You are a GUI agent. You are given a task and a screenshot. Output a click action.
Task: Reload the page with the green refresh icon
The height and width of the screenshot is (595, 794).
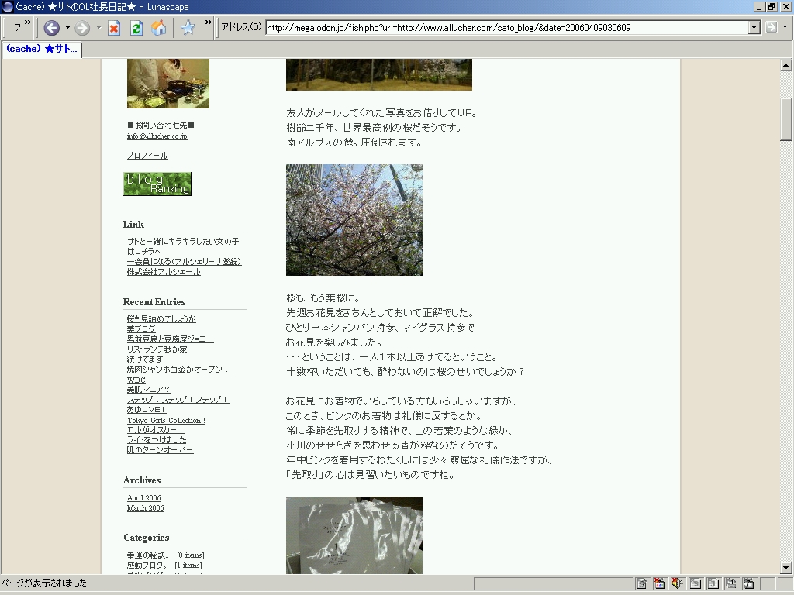coord(136,28)
